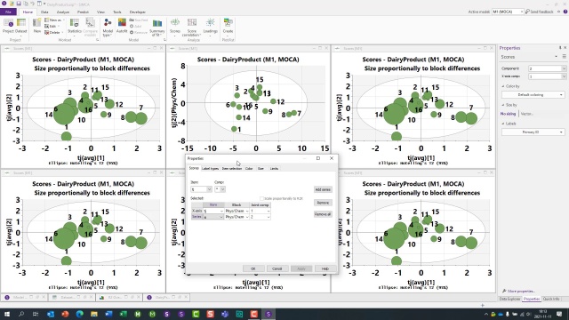The width and height of the screenshot is (569, 320).
Task: Switch to the Analyze ribbon tab
Action: (x=63, y=12)
